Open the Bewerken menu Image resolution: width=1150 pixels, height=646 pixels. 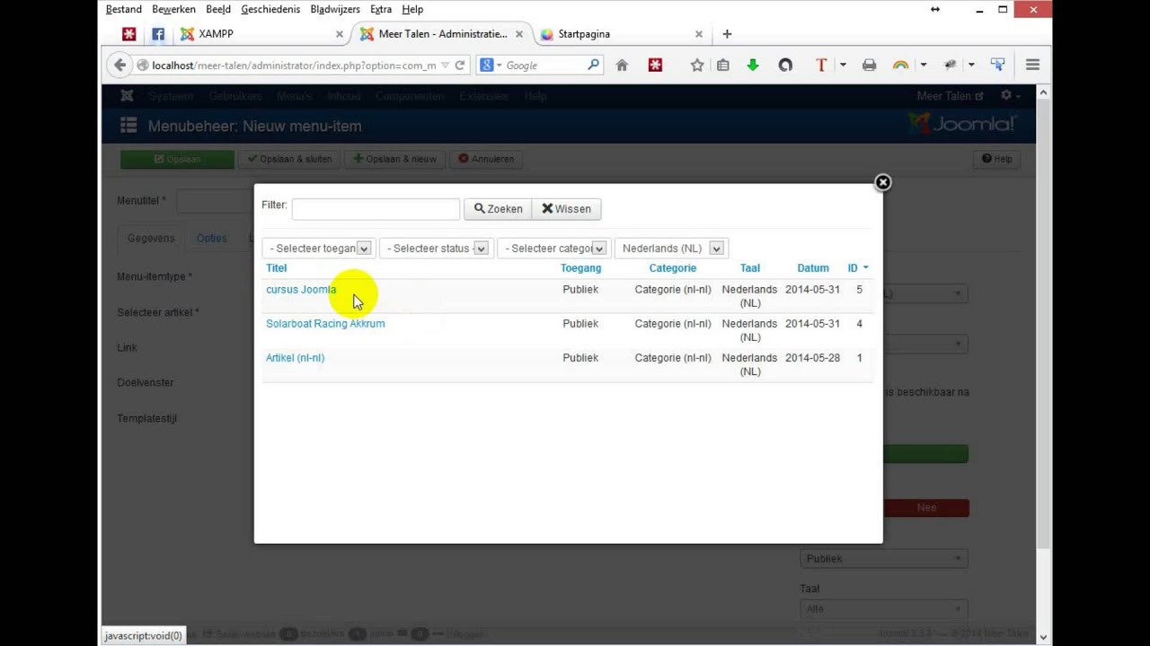click(174, 9)
